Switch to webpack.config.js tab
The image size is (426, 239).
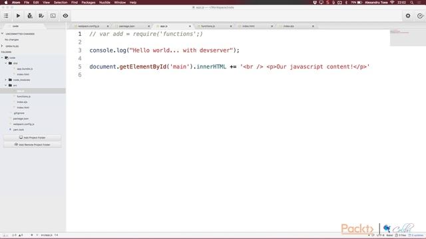pyautogui.click(x=89, y=27)
